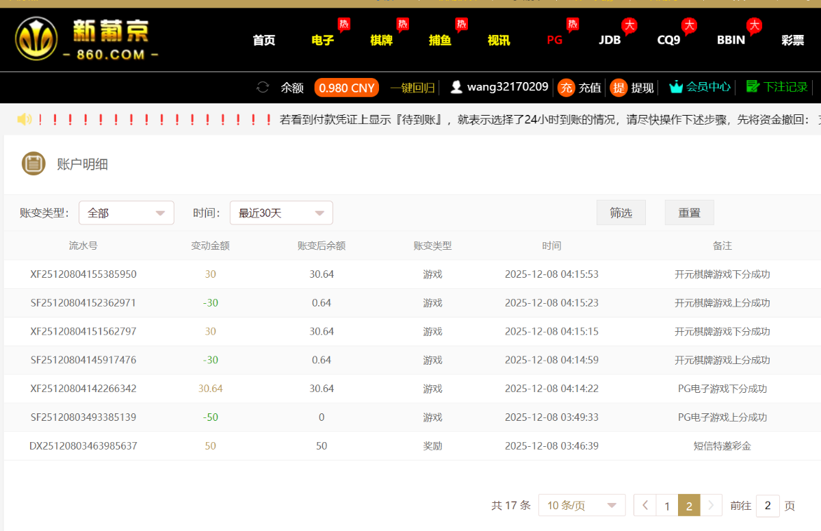Open the 最近30天 time dropdown
The image size is (821, 531).
click(281, 213)
